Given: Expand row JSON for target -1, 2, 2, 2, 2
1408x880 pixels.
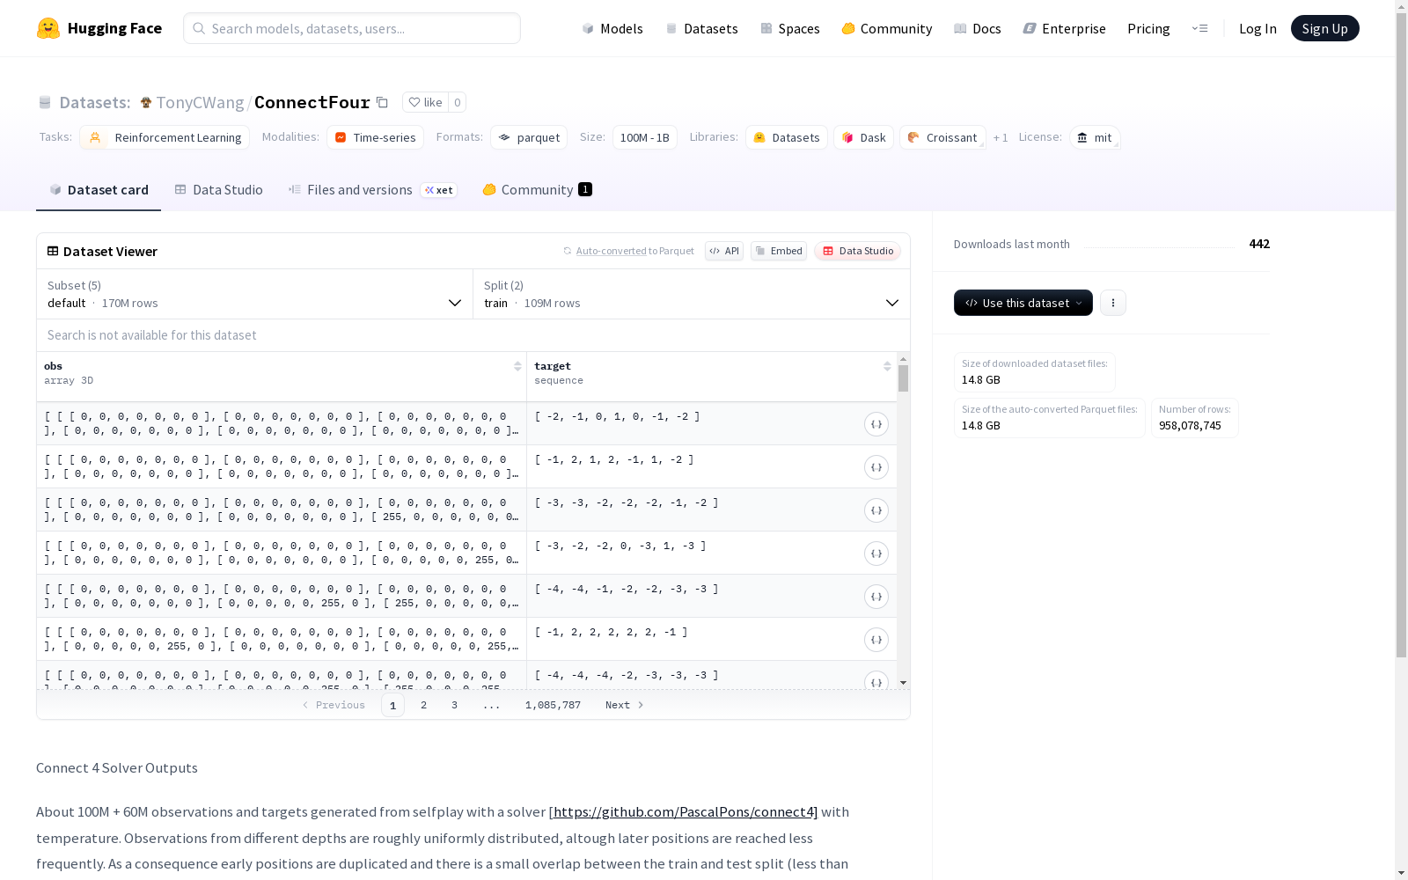Looking at the screenshot, I should pos(876,640).
